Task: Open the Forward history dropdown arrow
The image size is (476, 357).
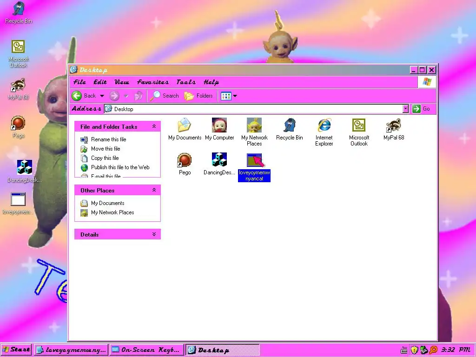Action: coord(126,96)
